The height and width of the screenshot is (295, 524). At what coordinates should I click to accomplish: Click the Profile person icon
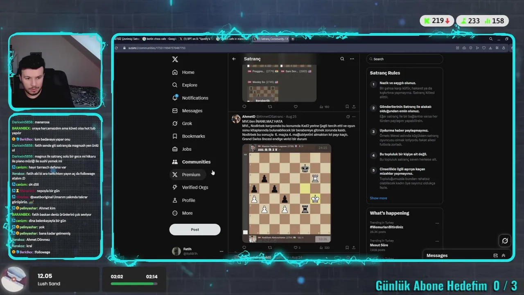175,200
